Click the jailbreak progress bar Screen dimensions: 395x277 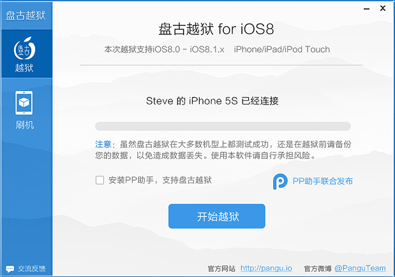click(x=223, y=126)
